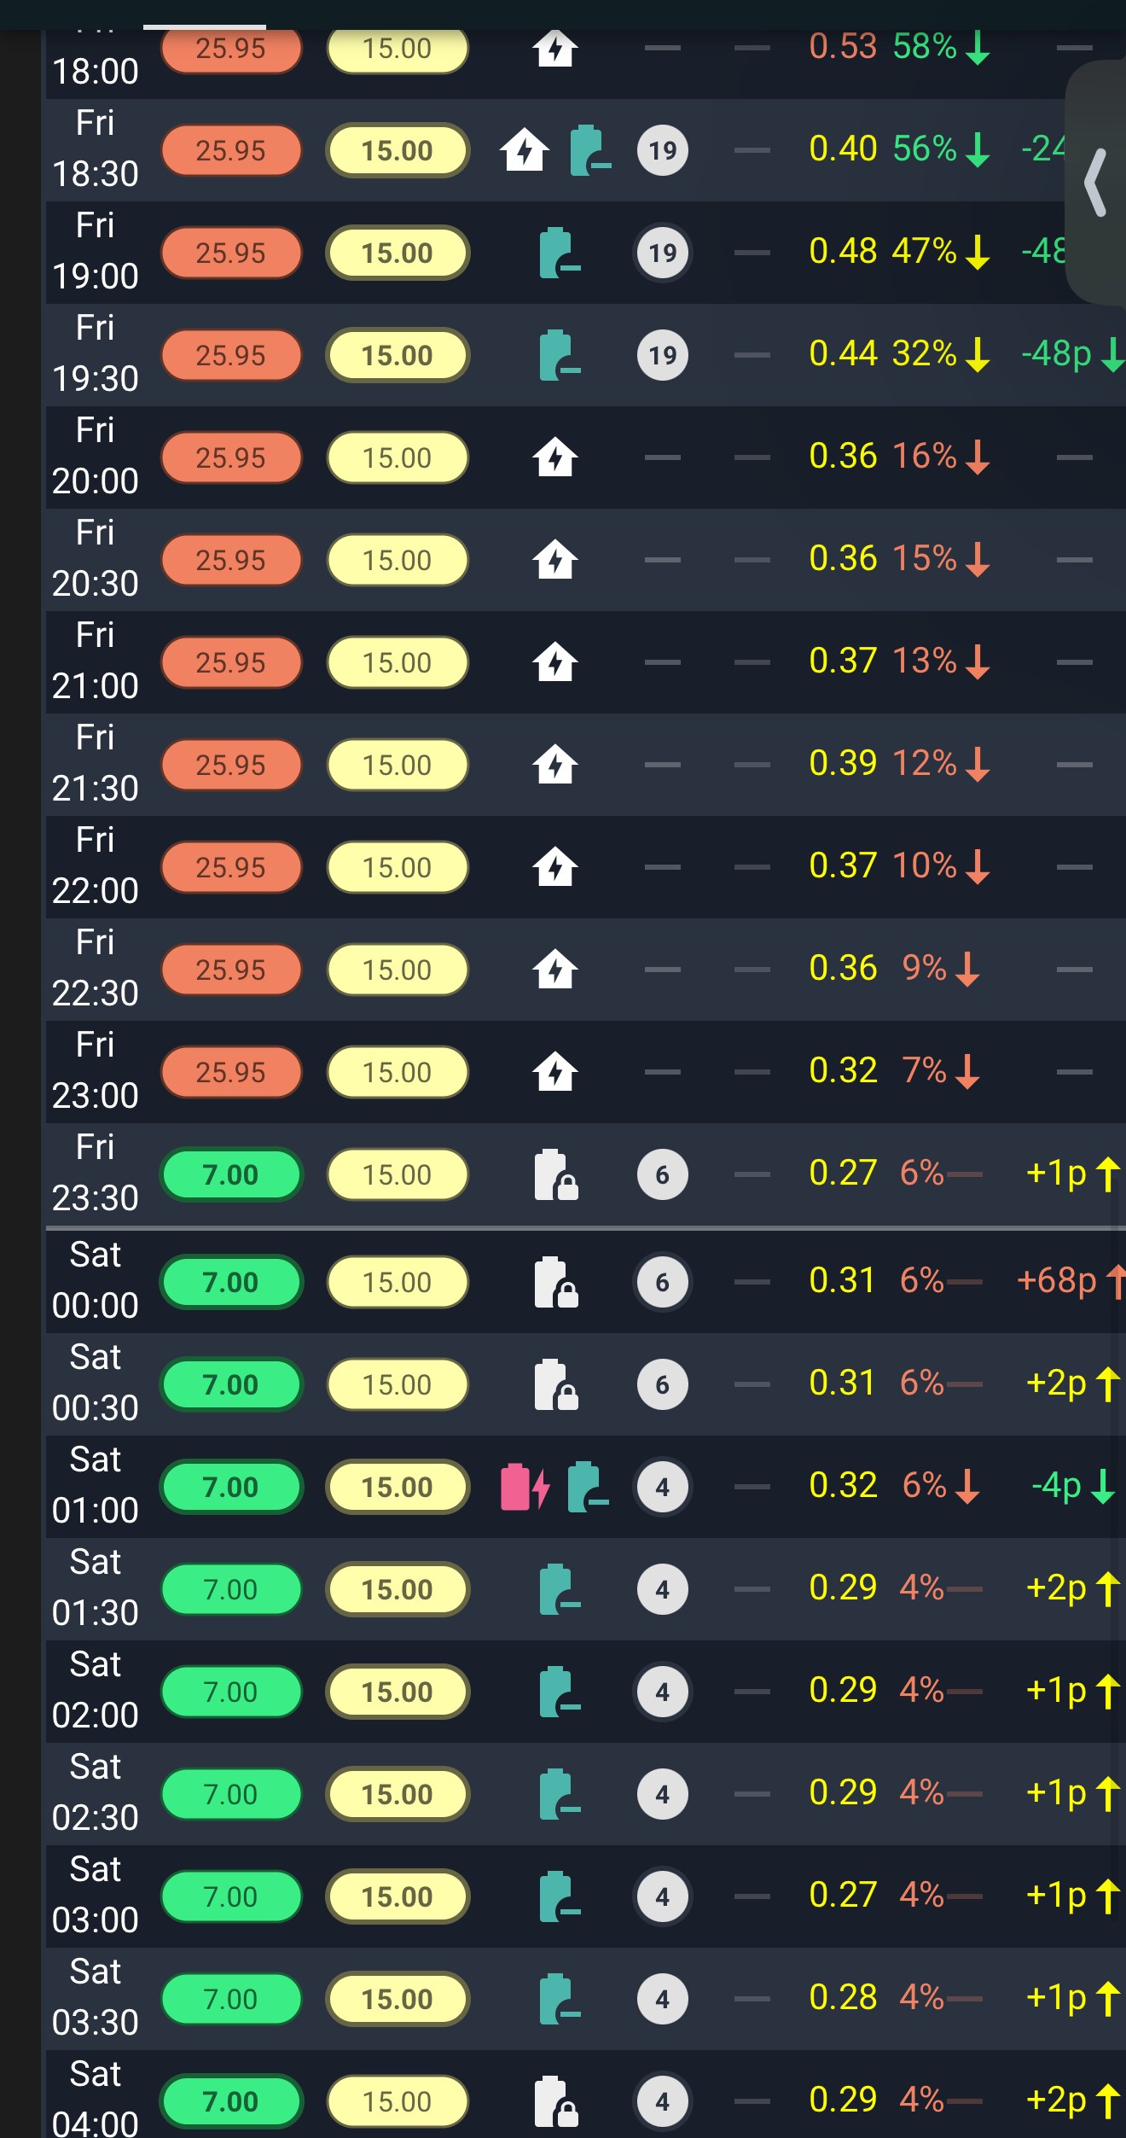Select the 7.00 import rate at Sat 00:30
The height and width of the screenshot is (2138, 1126).
(x=231, y=1384)
